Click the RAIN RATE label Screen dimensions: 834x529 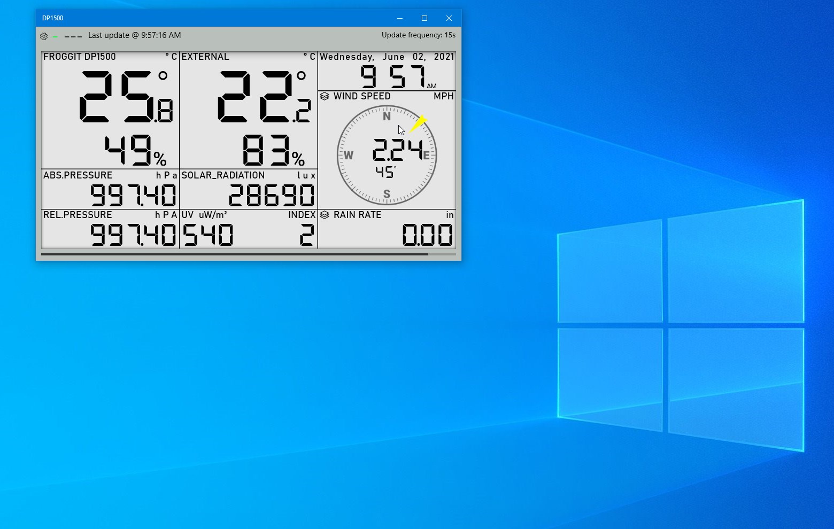(358, 215)
